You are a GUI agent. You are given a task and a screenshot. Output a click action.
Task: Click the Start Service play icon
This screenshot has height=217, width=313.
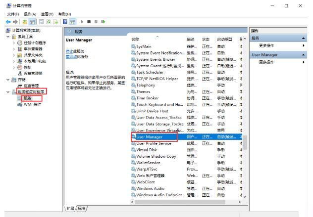pyautogui.click(x=83, y=22)
